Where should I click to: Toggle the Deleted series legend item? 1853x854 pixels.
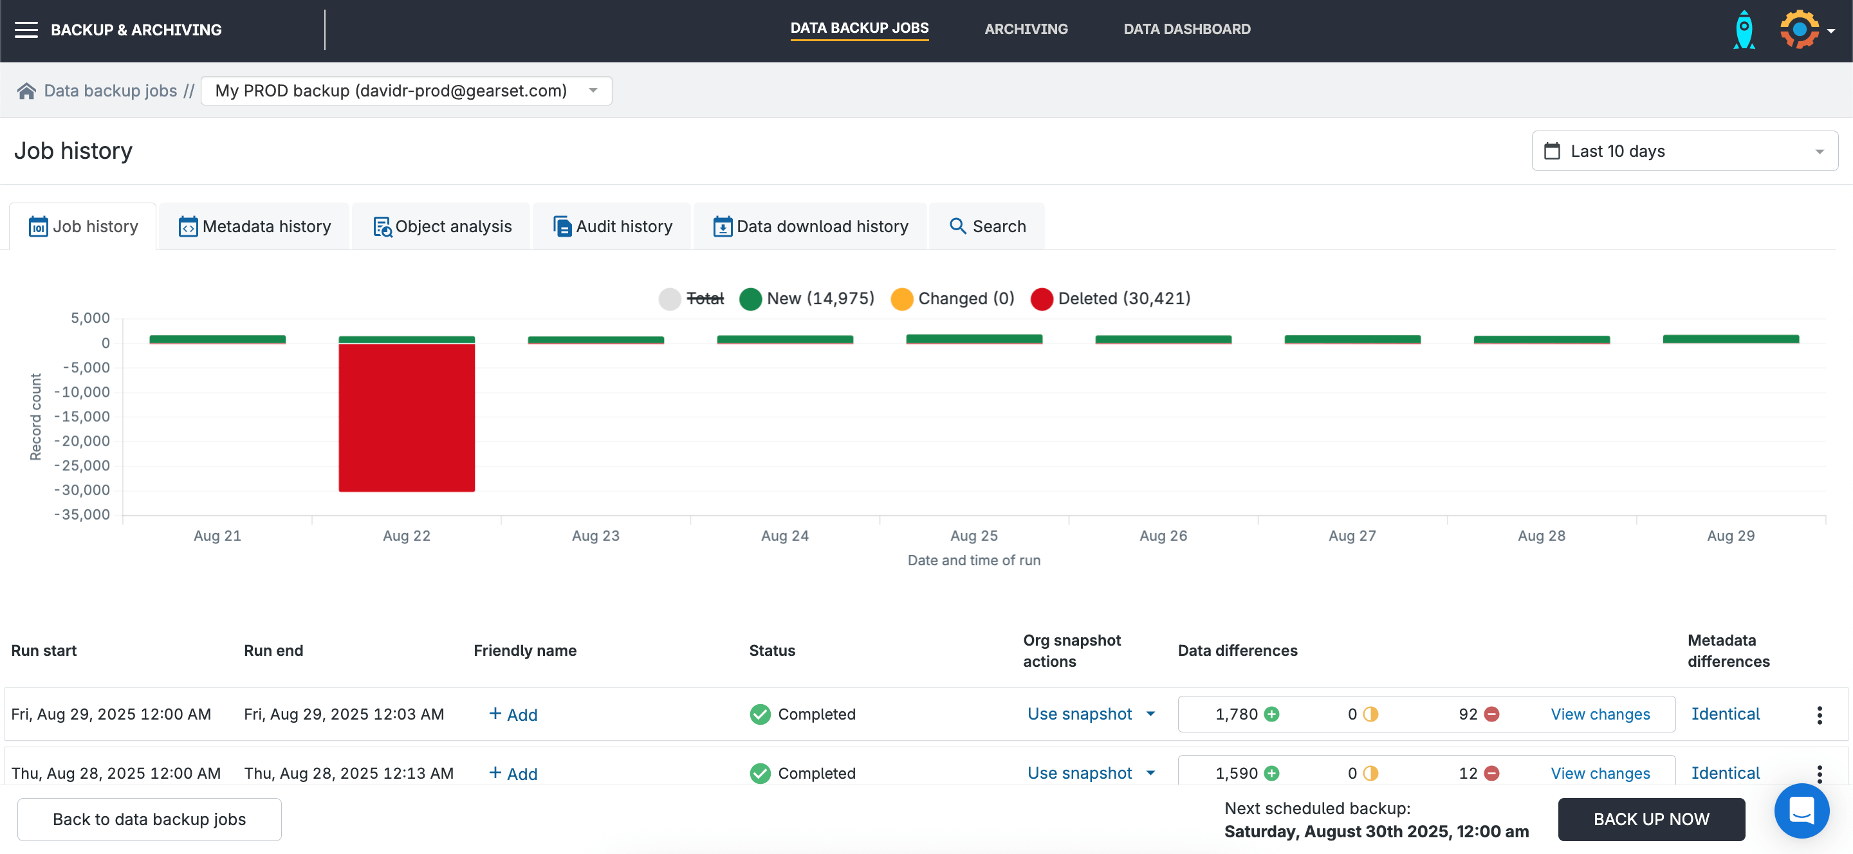1110,298
